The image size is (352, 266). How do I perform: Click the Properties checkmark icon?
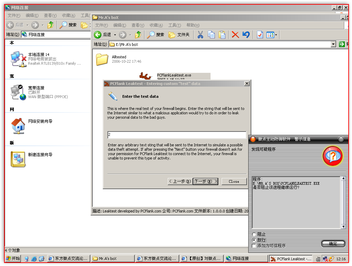click(260, 35)
